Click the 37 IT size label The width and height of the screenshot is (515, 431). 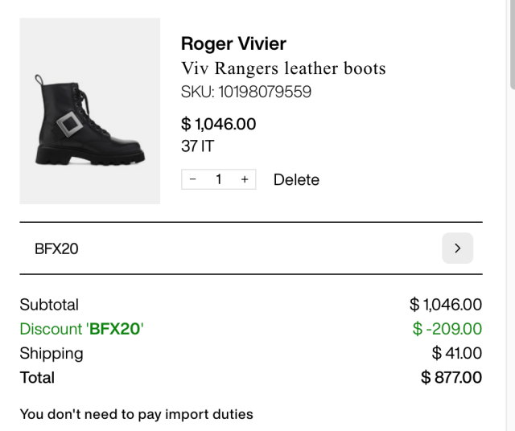[x=198, y=146]
